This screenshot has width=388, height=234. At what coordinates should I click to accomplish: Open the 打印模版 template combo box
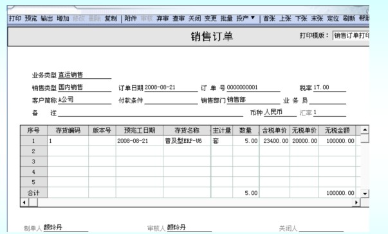351,36
